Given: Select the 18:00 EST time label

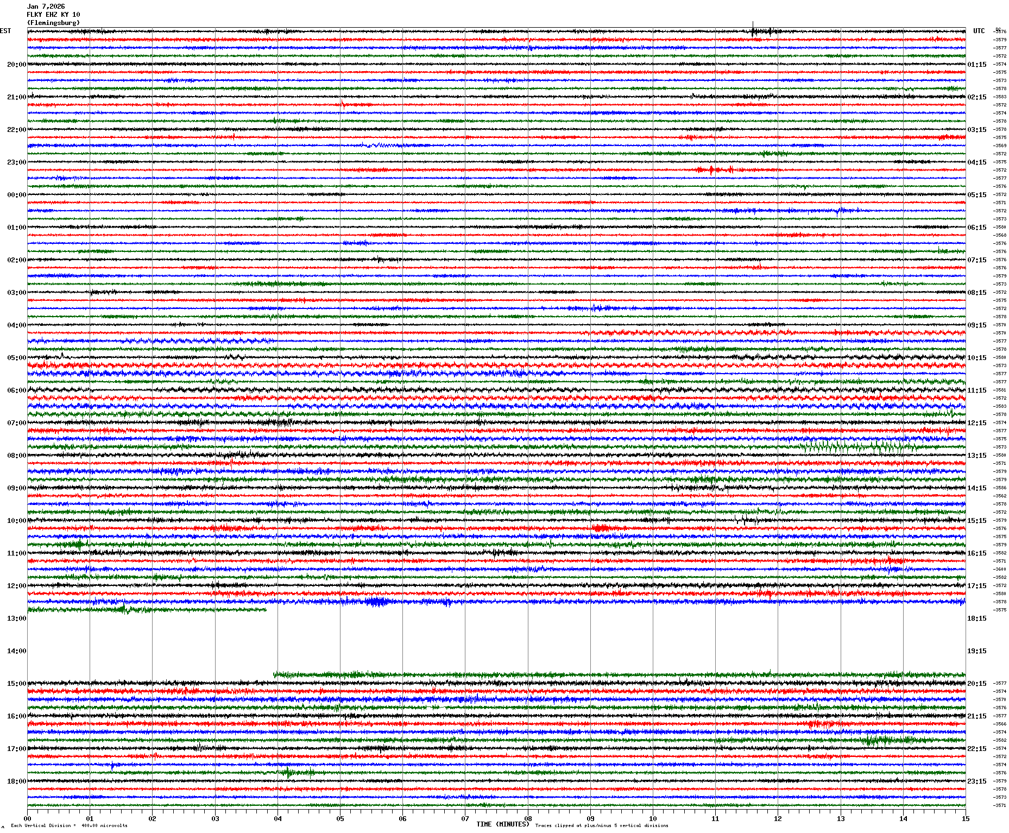Looking at the screenshot, I should tap(16, 781).
